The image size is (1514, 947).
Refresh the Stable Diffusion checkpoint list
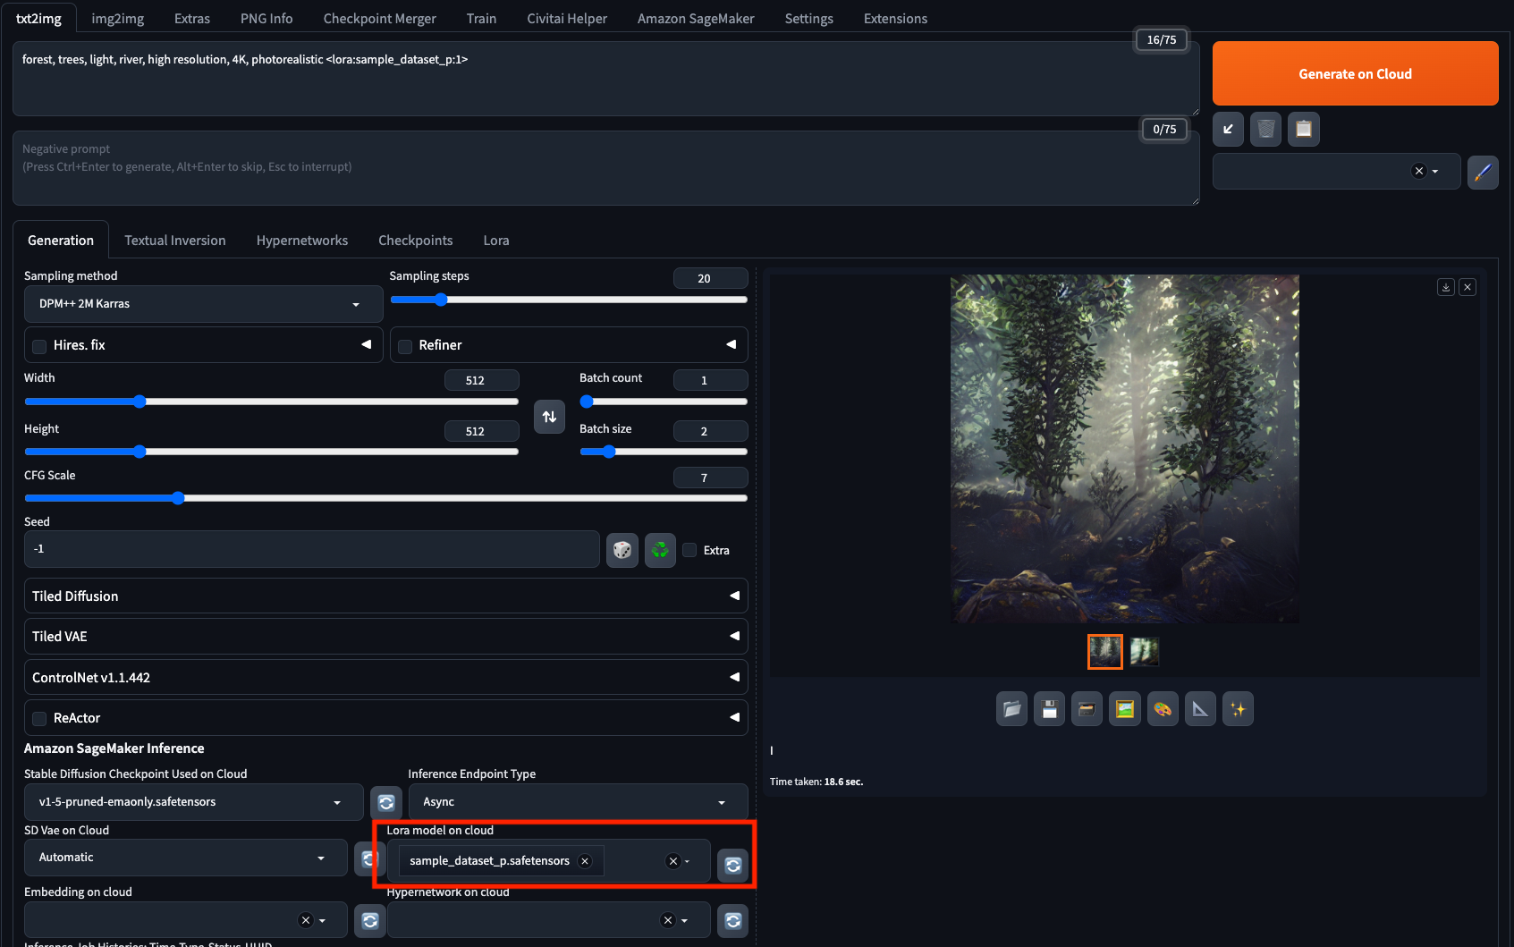[x=386, y=803]
